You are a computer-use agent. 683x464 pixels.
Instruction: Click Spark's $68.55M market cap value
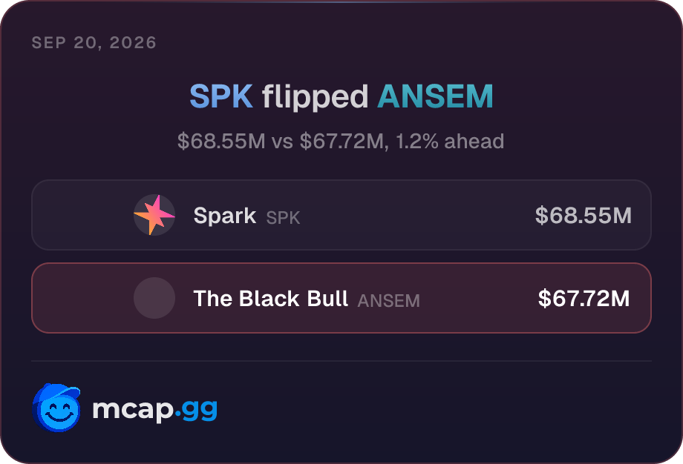pyautogui.click(x=584, y=215)
